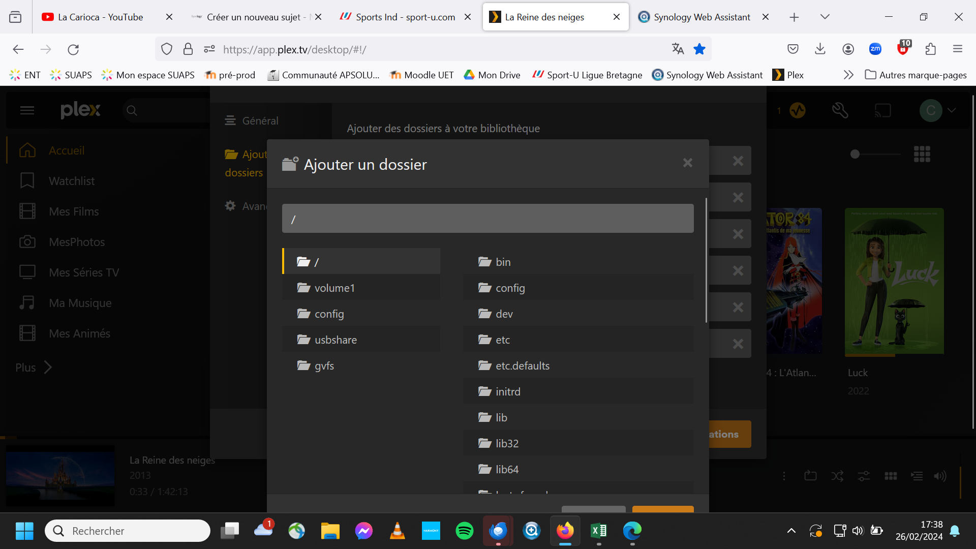Select the lib folder

pos(578,417)
